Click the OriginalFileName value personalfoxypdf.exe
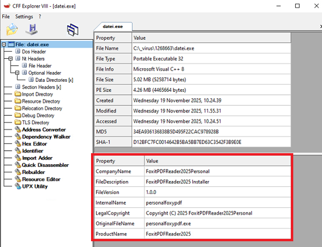Viewport: 322px width, 247px height. (170, 224)
